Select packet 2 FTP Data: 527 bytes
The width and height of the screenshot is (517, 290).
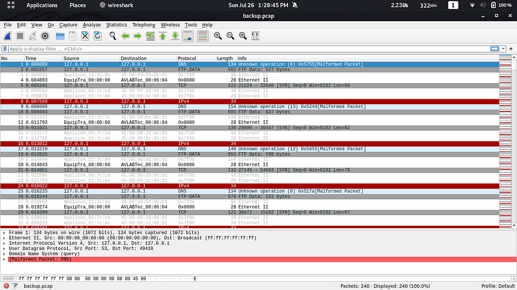249,70
